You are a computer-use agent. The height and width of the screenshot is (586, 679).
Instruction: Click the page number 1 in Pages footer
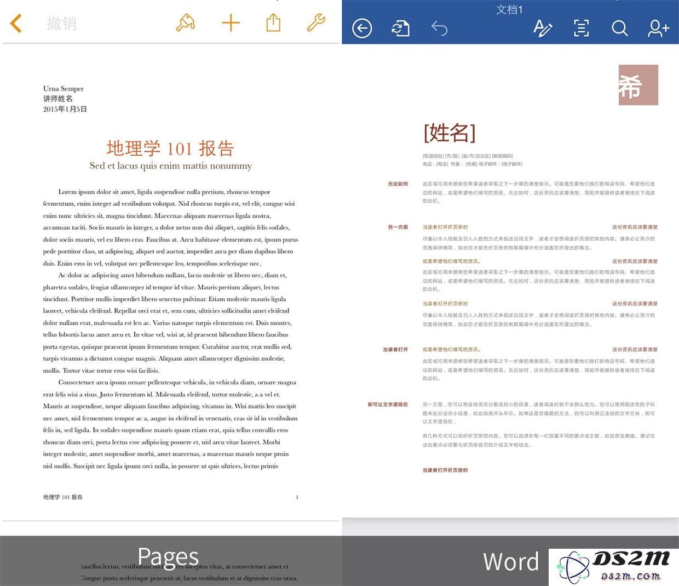297,497
